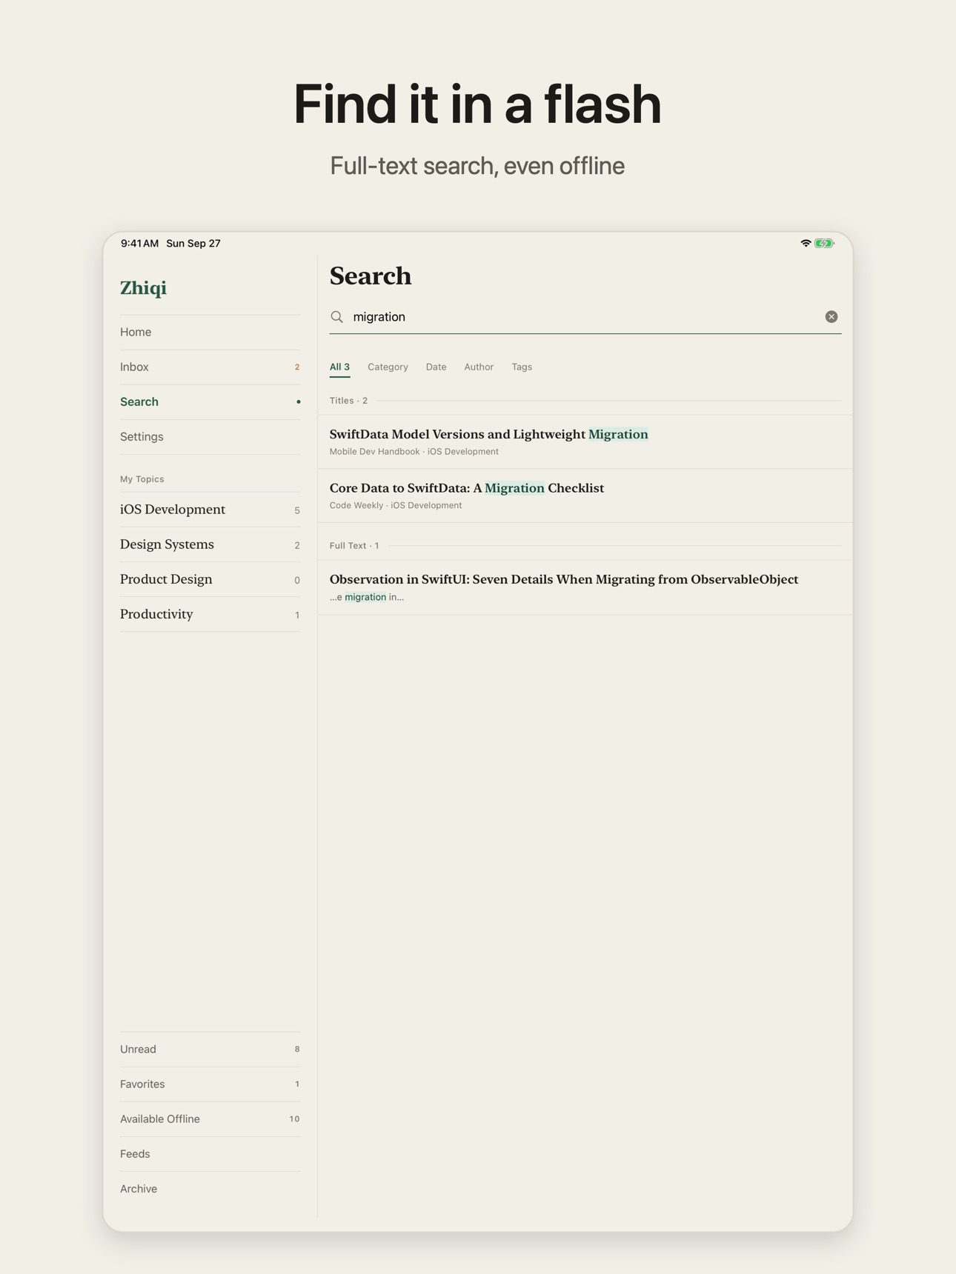
Task: Switch to the Author filter tab
Action: [479, 367]
